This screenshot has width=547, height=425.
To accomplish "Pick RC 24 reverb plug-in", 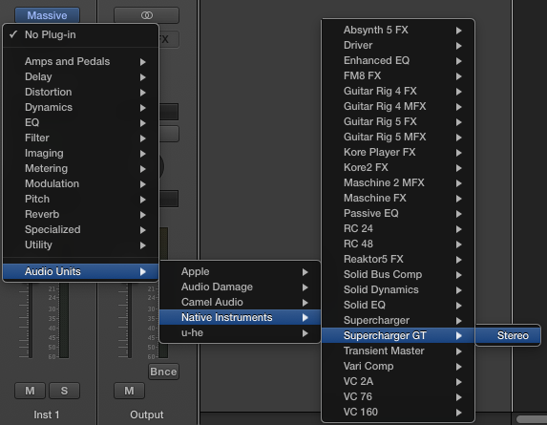I will tap(398, 229).
